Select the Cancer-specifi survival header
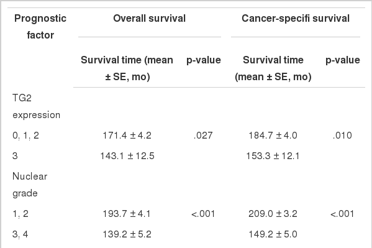 (x=296, y=18)
